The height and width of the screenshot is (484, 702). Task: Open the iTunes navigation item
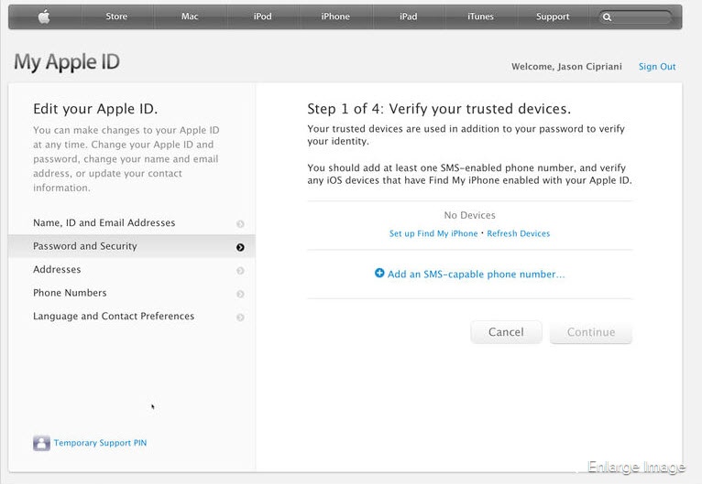(x=480, y=16)
